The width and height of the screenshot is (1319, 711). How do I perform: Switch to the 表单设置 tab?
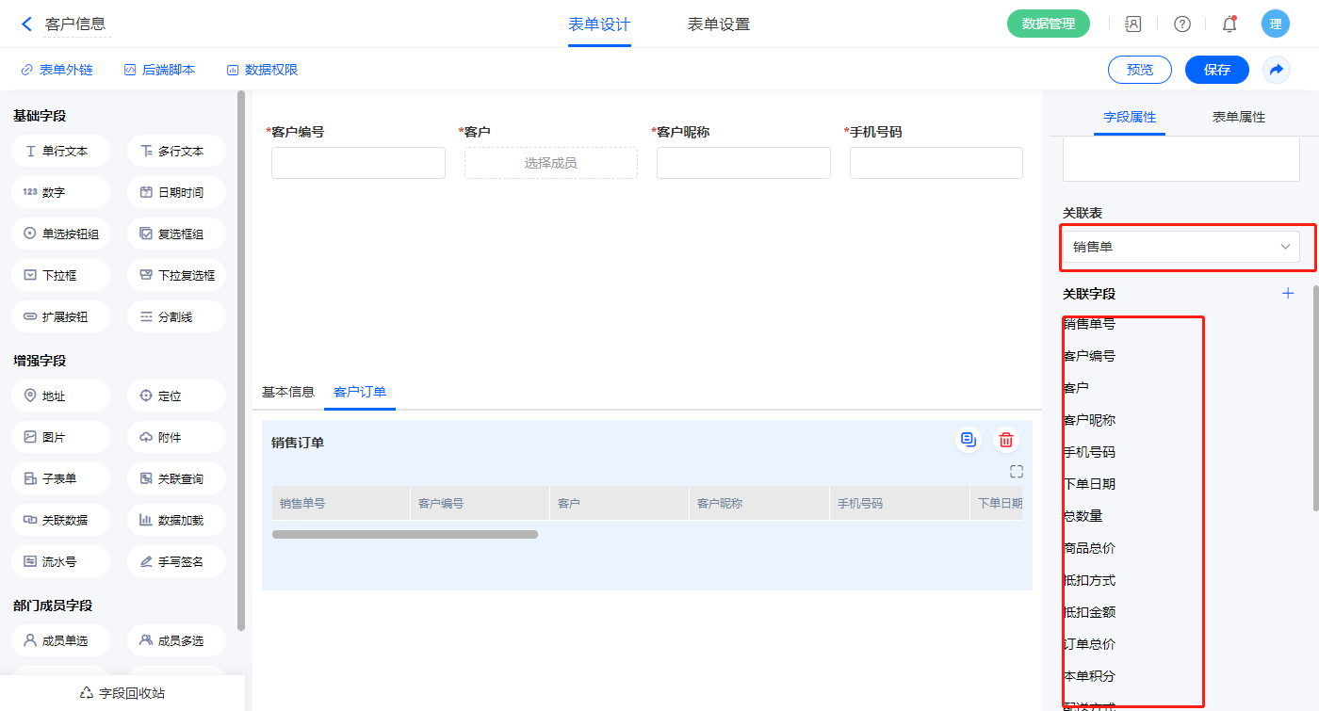tap(718, 24)
